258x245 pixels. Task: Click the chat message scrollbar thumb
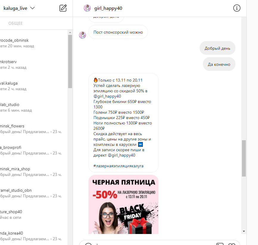pos(244,158)
